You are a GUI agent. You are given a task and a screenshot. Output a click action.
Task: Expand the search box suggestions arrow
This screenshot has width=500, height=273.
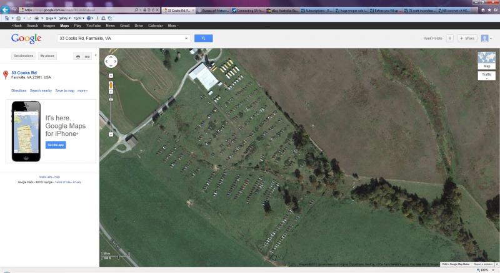186,39
